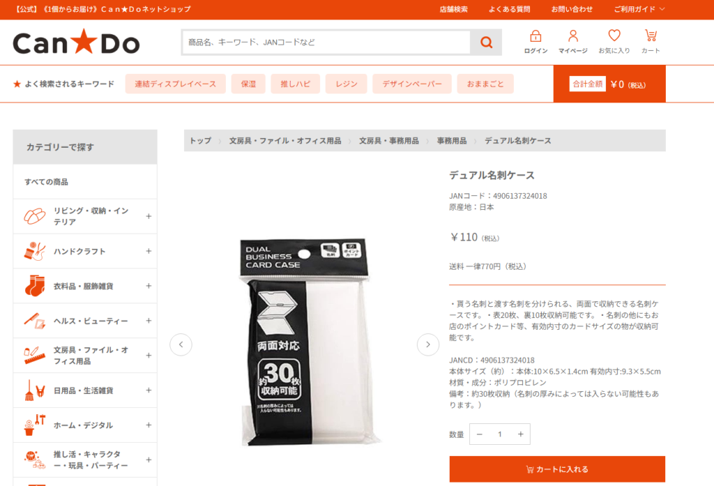Viewport: 714px width, 486px height.
Task: Click the Can★Do logo
Action: coord(76,42)
